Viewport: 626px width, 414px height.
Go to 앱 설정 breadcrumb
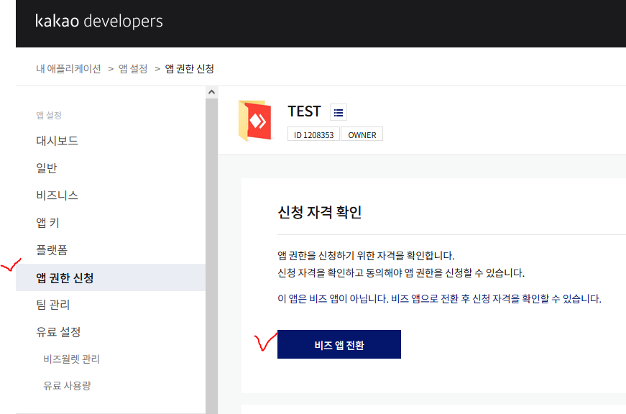[133, 69]
